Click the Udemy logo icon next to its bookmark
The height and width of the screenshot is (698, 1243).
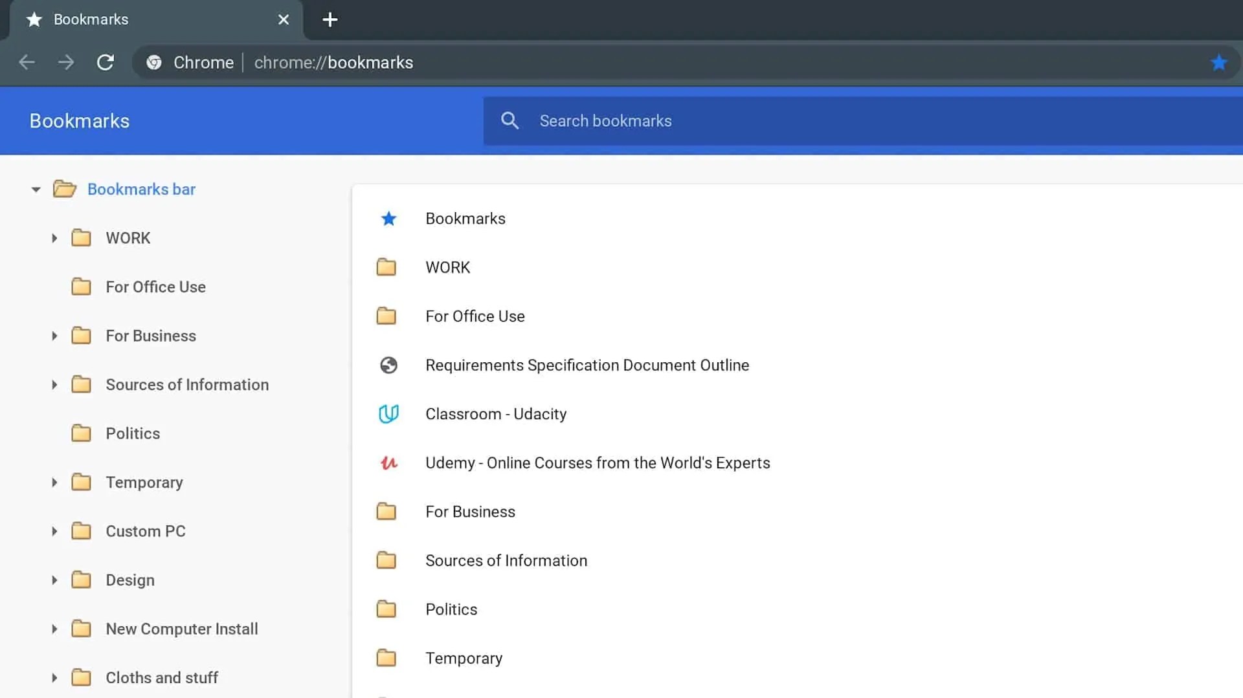[x=388, y=463]
